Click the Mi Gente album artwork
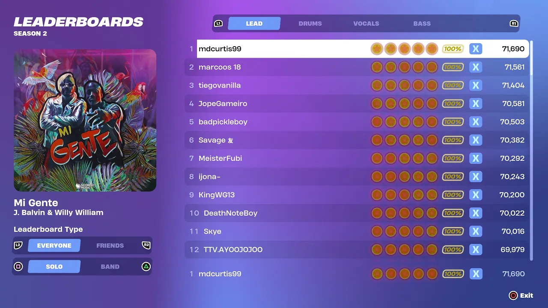The height and width of the screenshot is (308, 548). (x=85, y=120)
